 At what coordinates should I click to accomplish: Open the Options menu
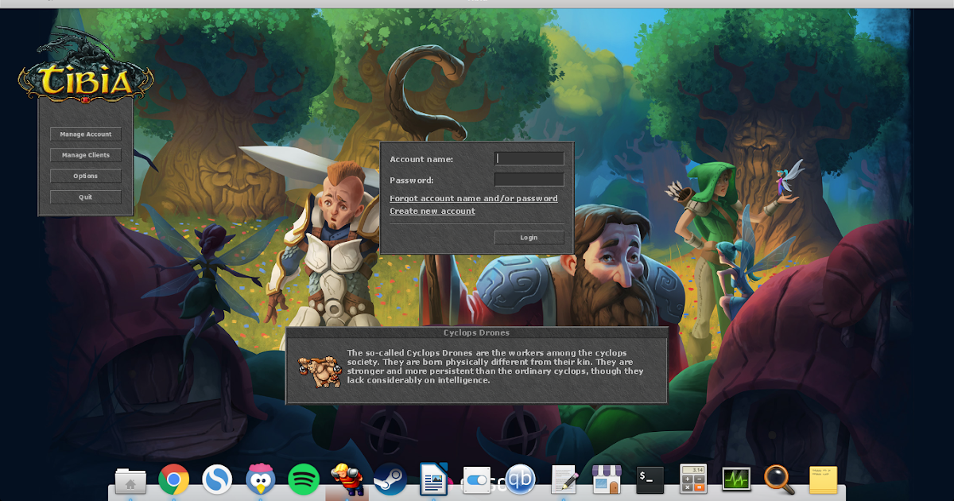(85, 176)
